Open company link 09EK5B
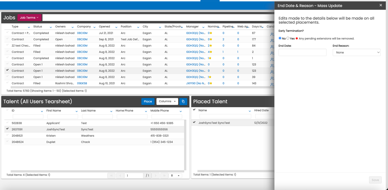Viewport: 388px width, 190px height. [x=82, y=83]
